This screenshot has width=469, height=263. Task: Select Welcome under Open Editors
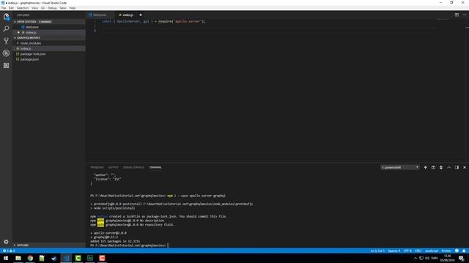pos(49,27)
